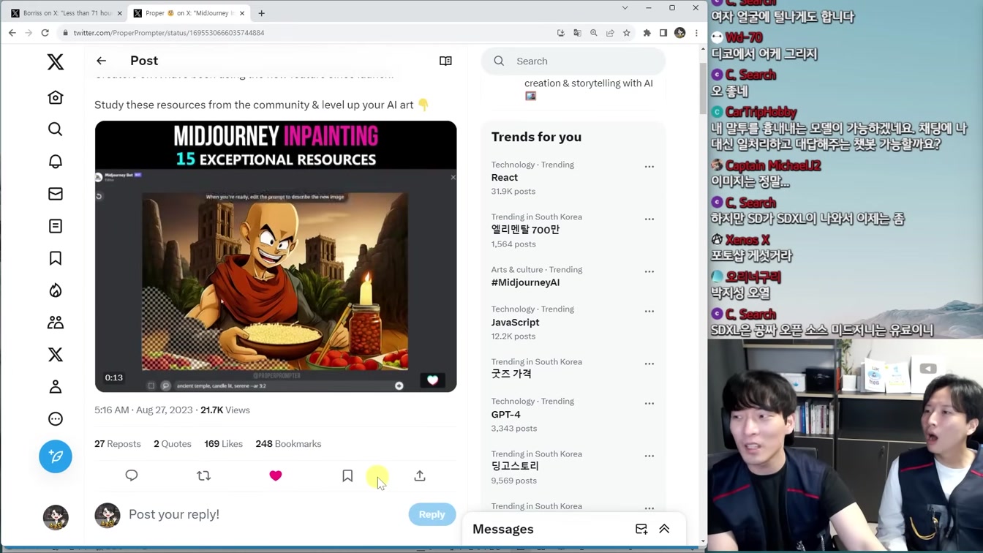Open more options for the React trend
983x553 pixels.
(649, 167)
